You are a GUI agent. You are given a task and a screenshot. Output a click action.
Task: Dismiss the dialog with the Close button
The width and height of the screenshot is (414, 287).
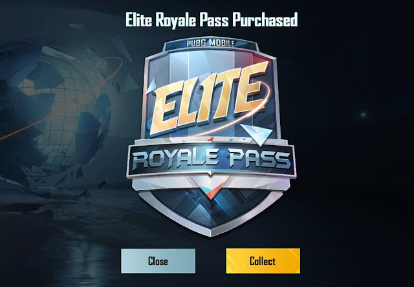tap(158, 261)
